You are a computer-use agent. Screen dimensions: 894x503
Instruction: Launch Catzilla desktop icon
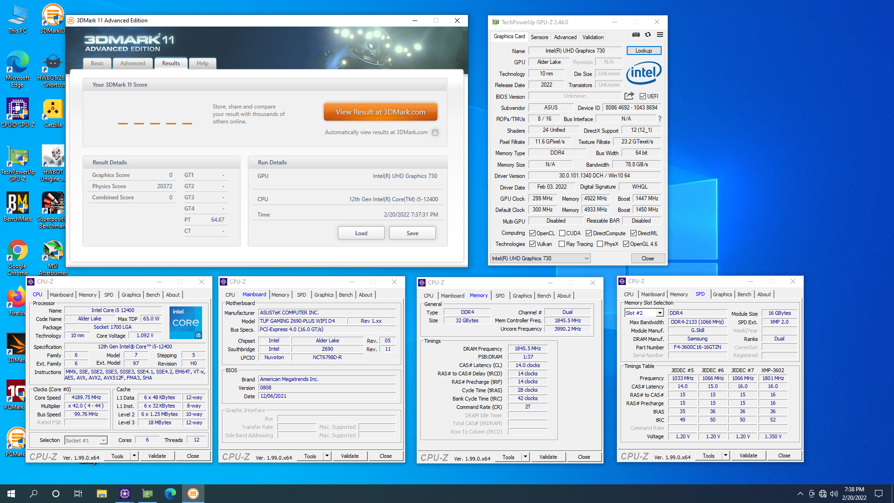53,113
